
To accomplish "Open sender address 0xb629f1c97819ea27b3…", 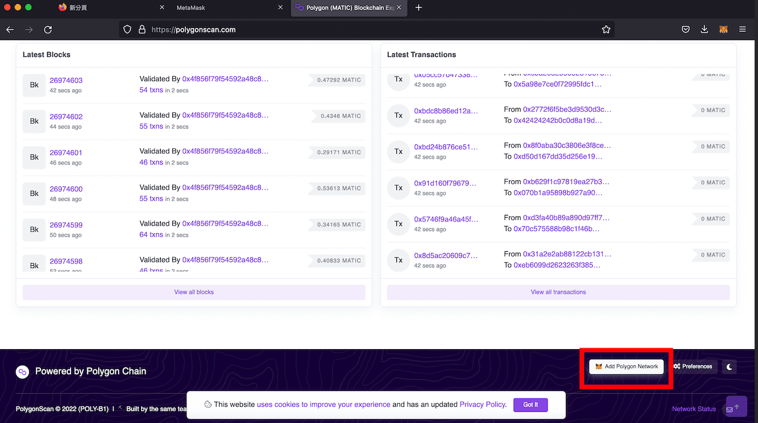I will (566, 181).
